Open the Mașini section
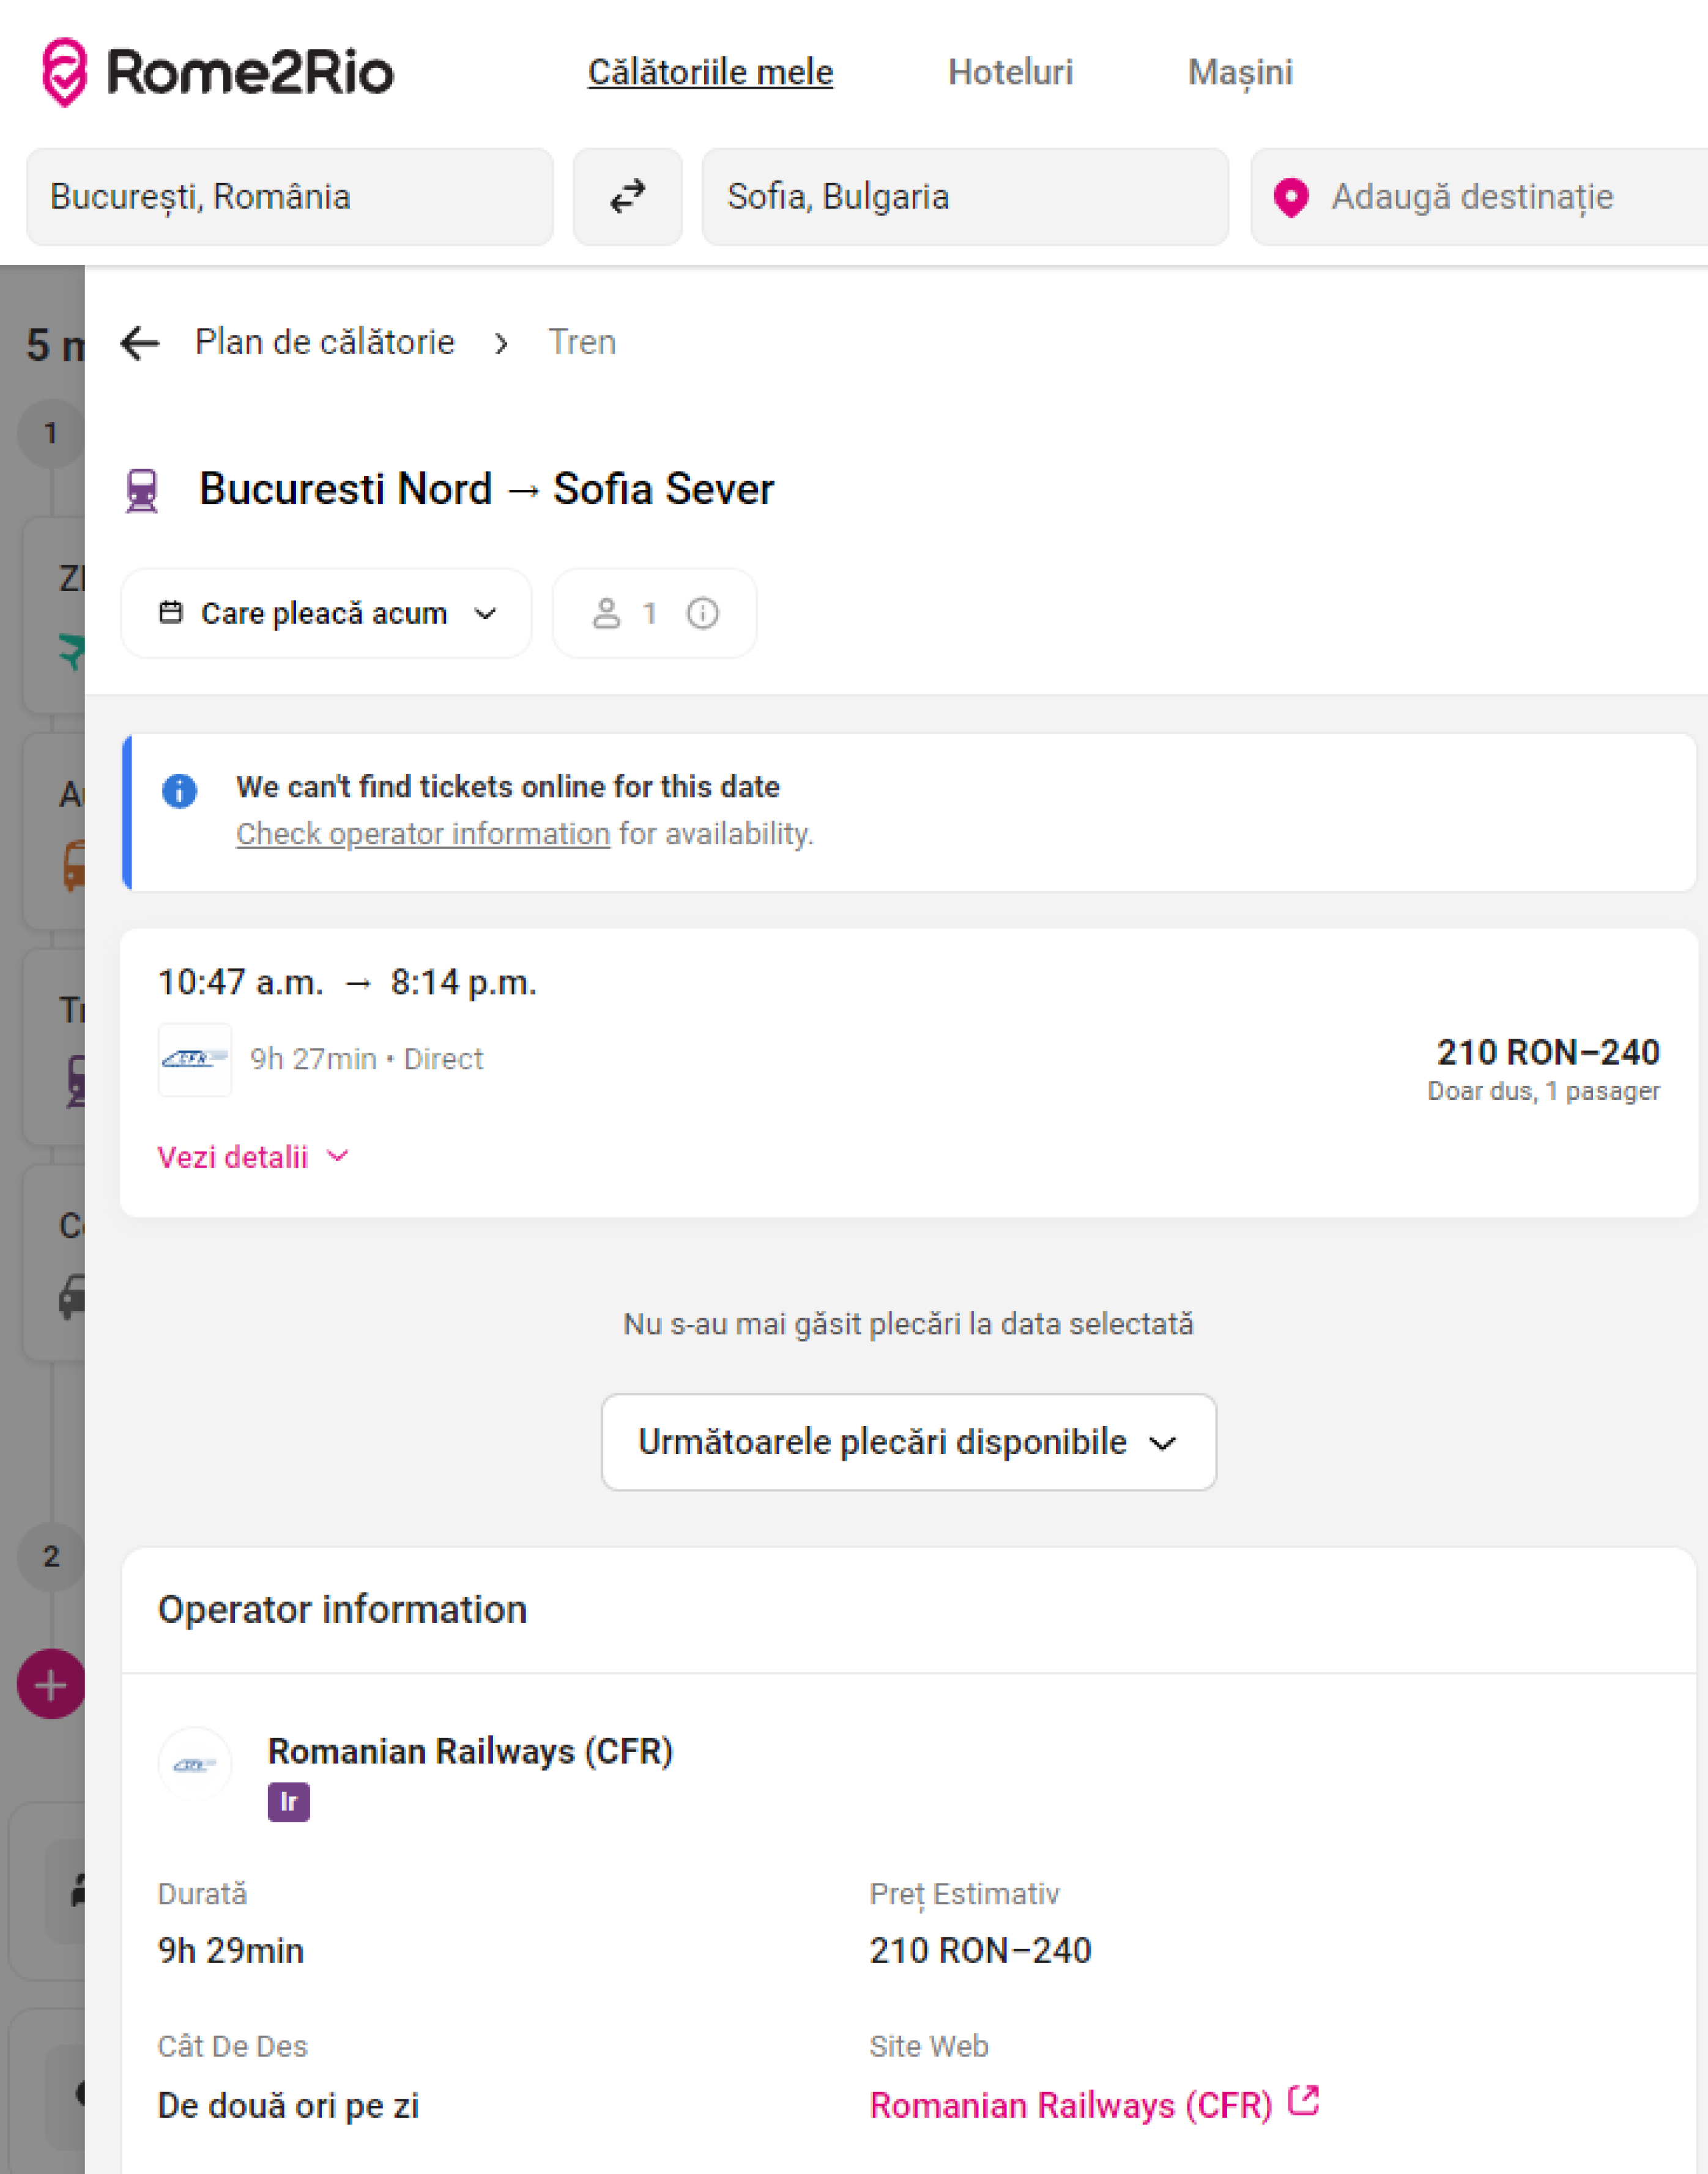The image size is (1708, 2174). pyautogui.click(x=1240, y=72)
